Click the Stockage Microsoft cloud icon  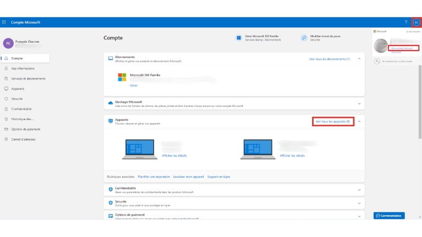110,103
